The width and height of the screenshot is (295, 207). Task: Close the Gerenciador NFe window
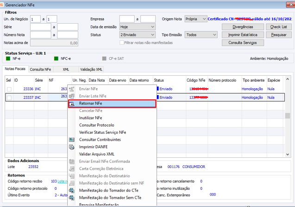(x=290, y=5)
